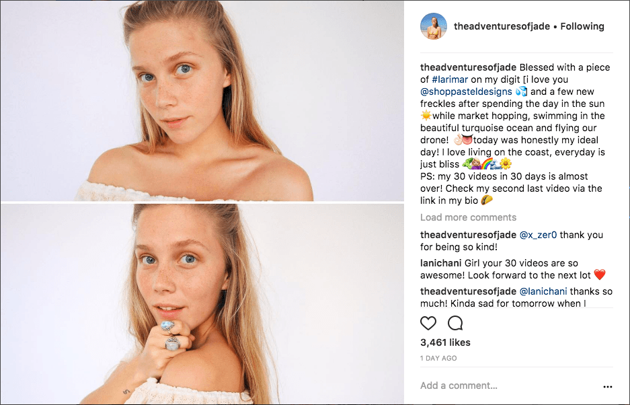
Task: Open the three-dot more options menu
Action: click(x=608, y=387)
